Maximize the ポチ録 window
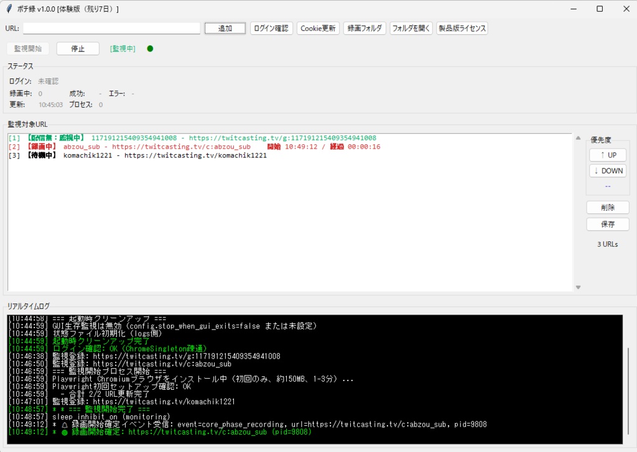 coord(600,9)
